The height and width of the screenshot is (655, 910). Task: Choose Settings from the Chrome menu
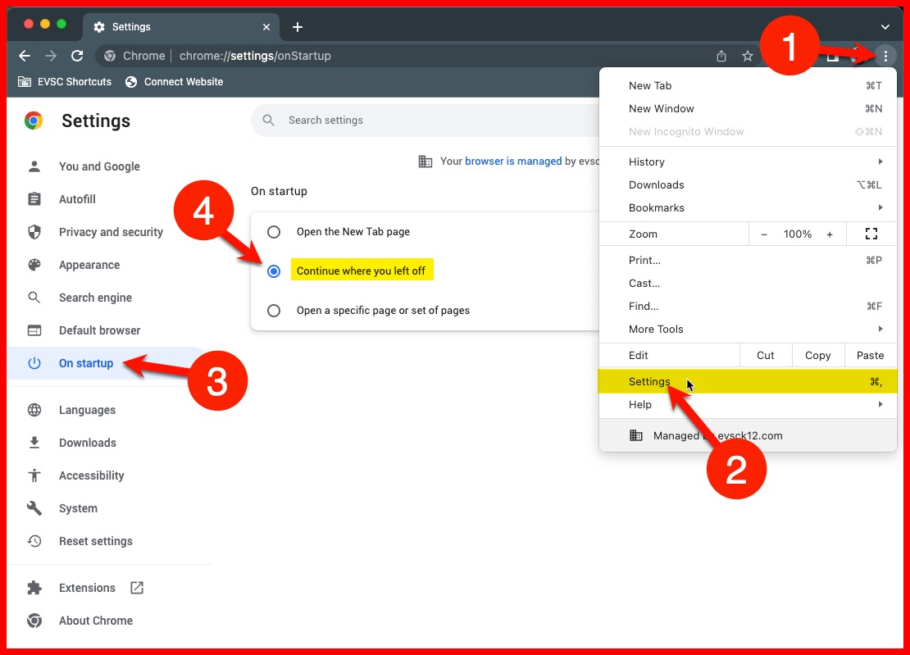click(649, 381)
